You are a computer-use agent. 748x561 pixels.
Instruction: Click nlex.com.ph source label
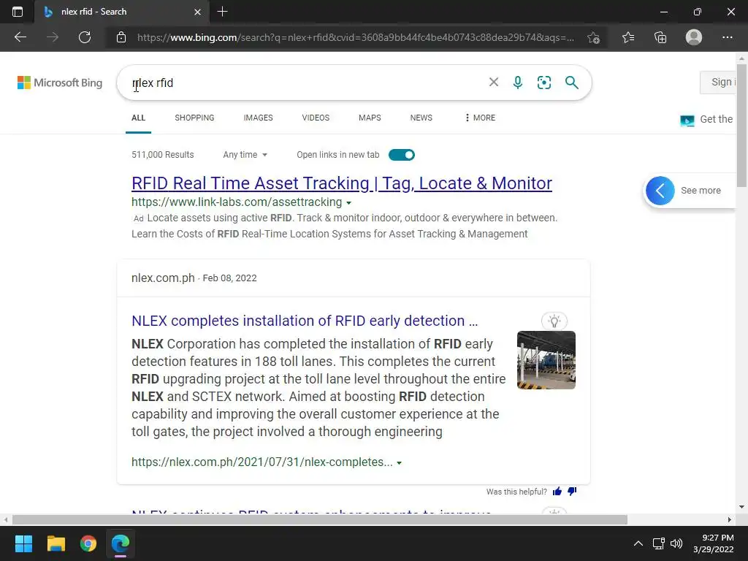click(x=163, y=278)
